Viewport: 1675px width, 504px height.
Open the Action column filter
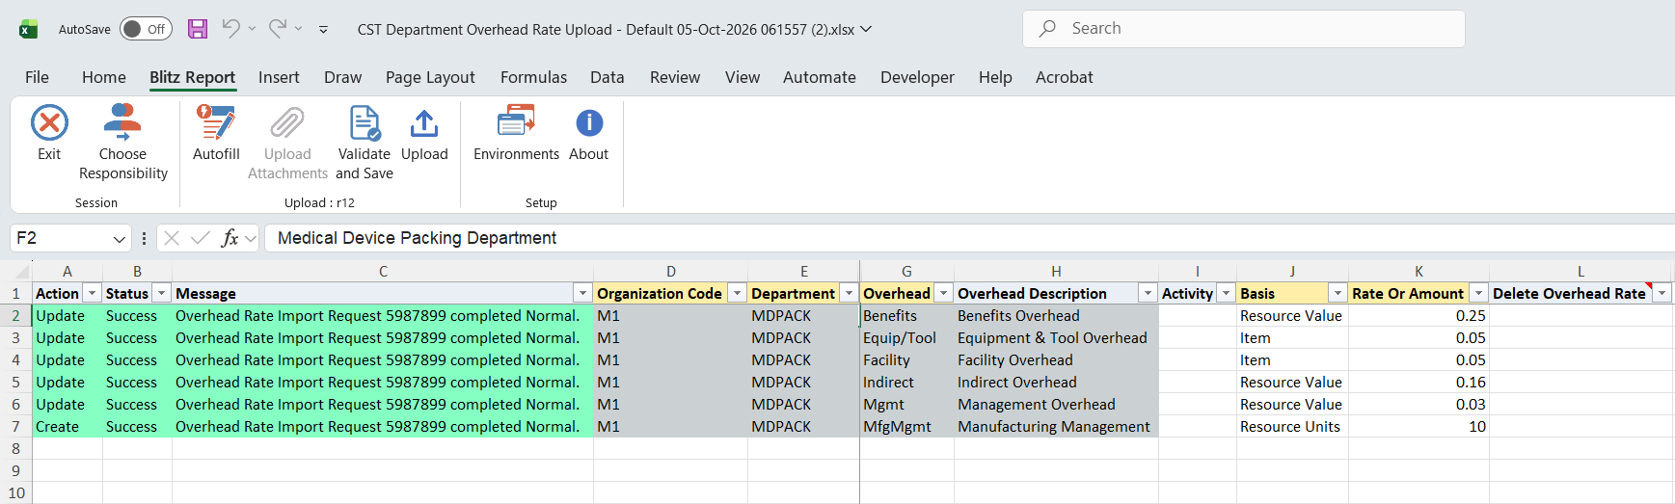pyautogui.click(x=93, y=293)
